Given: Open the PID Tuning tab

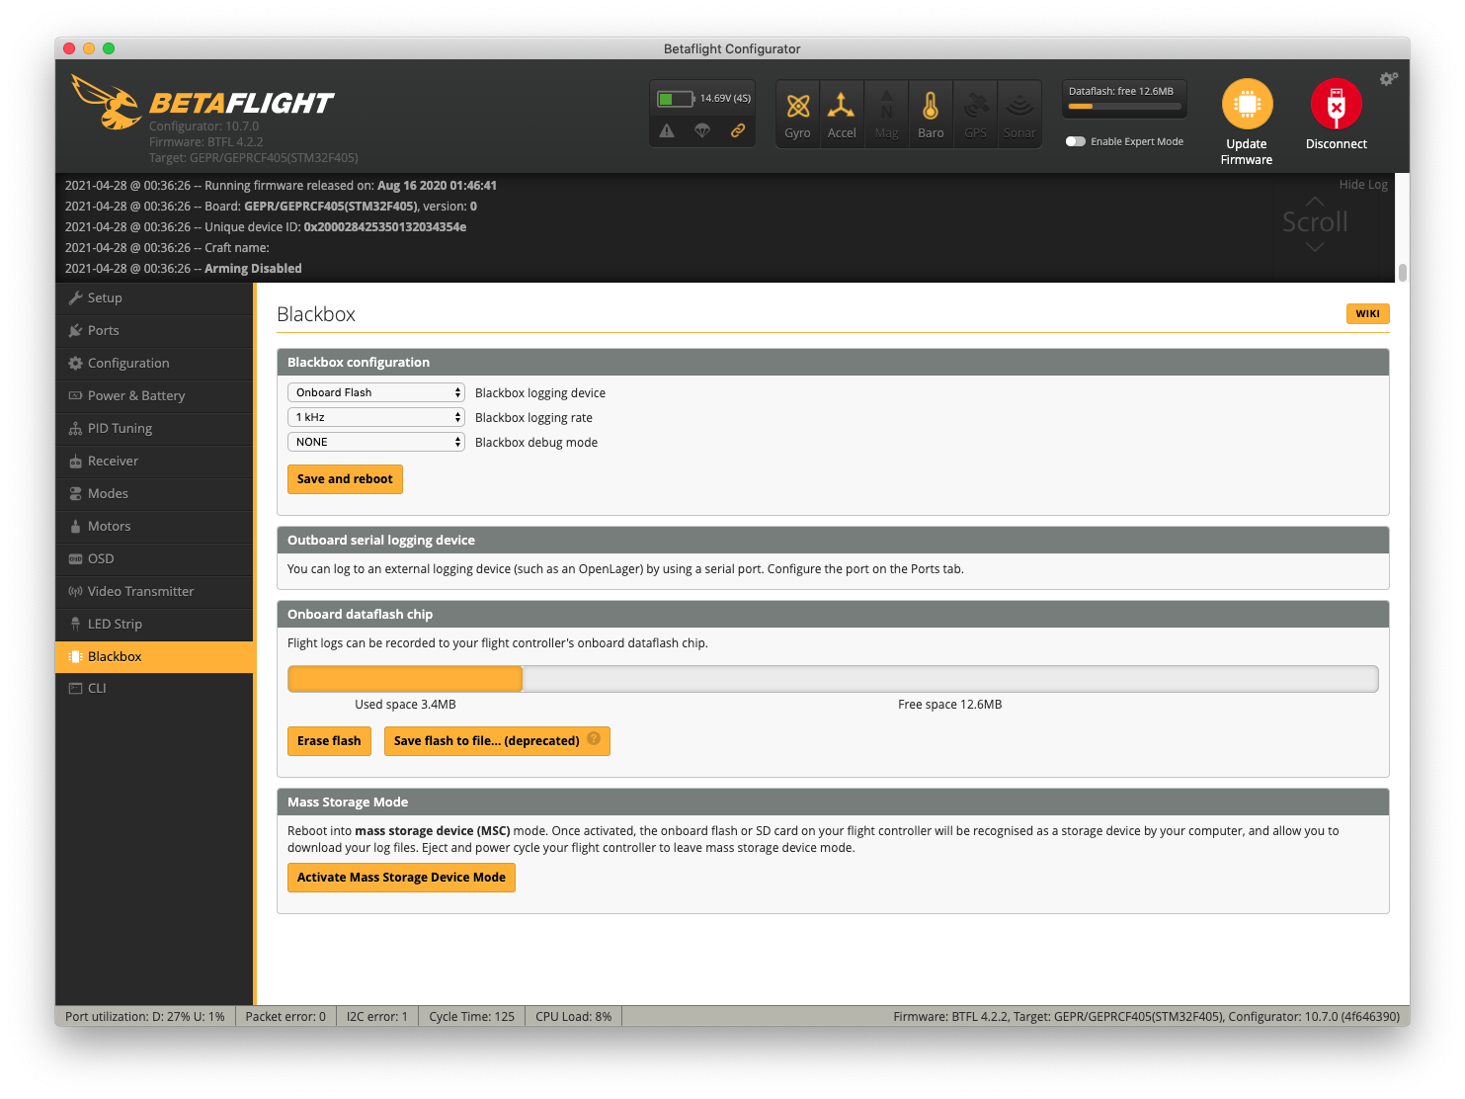Looking at the screenshot, I should (154, 428).
